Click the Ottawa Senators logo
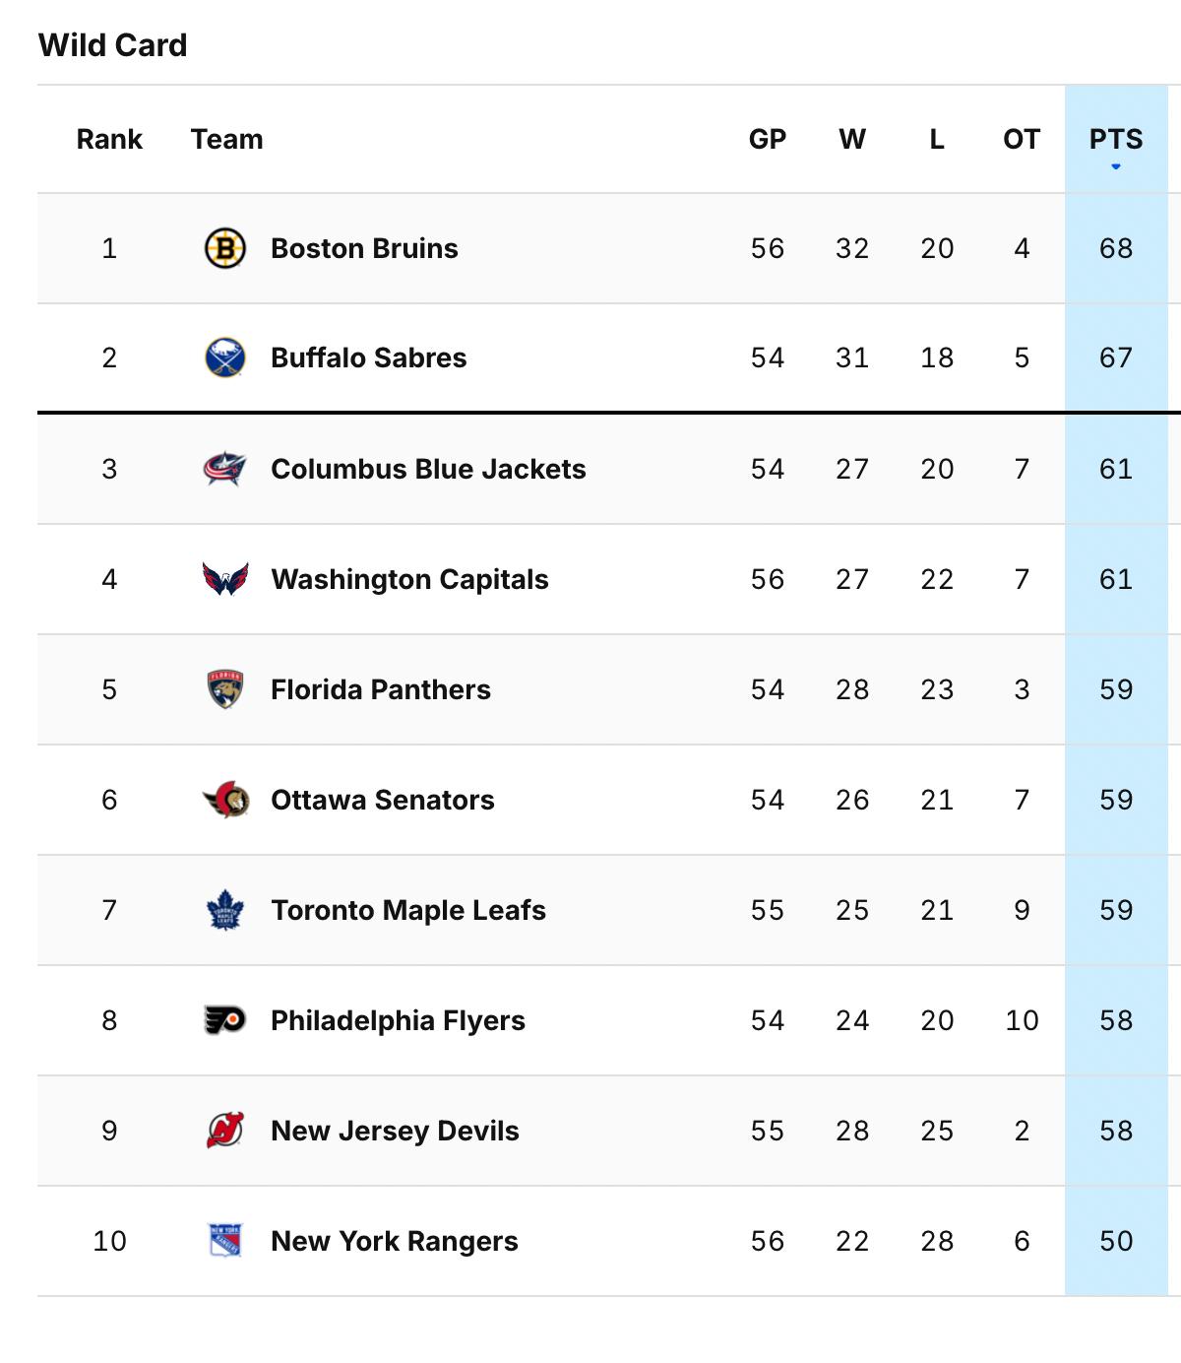 click(225, 800)
